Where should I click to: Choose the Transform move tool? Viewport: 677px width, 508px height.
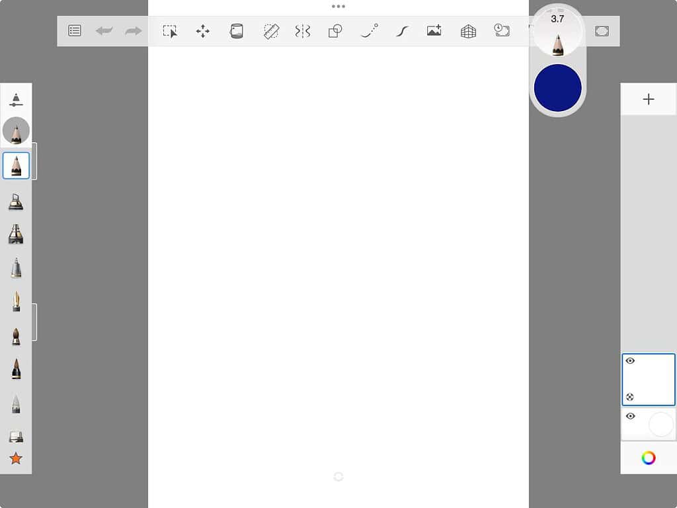click(x=203, y=31)
